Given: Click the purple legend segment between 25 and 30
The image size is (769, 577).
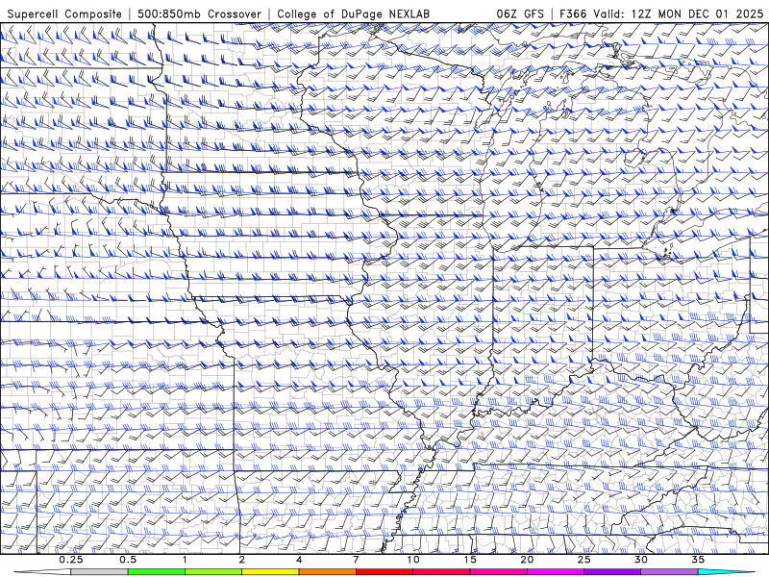Looking at the screenshot, I should (x=612, y=572).
